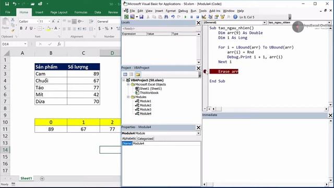This screenshot has width=334, height=188.
Task: Click the Reset stop icon in VBA toolbar
Action: [x=197, y=17]
